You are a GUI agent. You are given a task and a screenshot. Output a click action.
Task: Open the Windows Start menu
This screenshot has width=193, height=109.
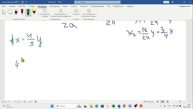pyautogui.click(x=52, y=106)
